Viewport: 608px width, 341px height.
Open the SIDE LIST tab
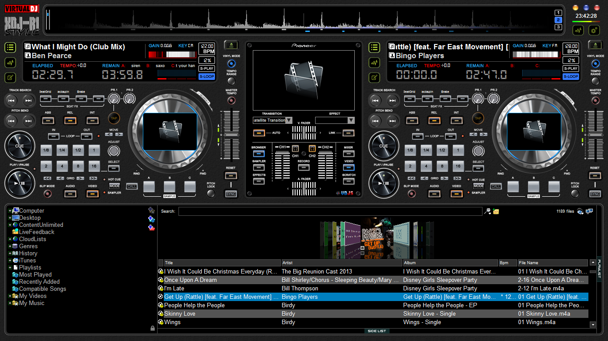point(377,331)
